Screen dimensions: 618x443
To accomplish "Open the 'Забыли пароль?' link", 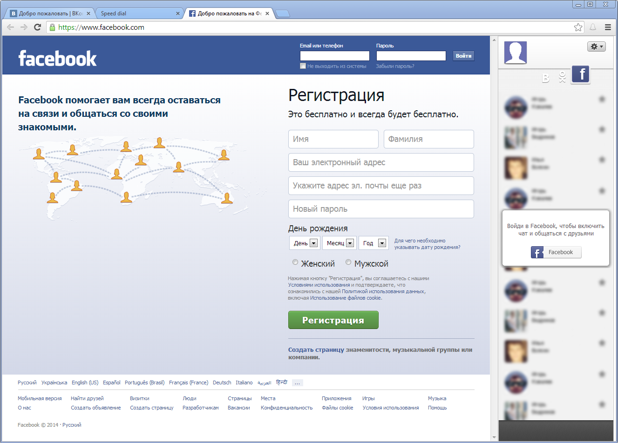I will [395, 66].
